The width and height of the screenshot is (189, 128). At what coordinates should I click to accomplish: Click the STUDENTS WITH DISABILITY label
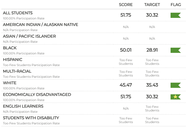[x=31, y=118]
